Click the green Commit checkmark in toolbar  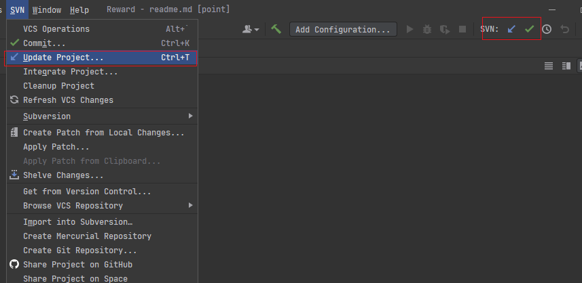529,29
